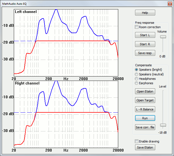Click the Save resp button

[x=145, y=53]
